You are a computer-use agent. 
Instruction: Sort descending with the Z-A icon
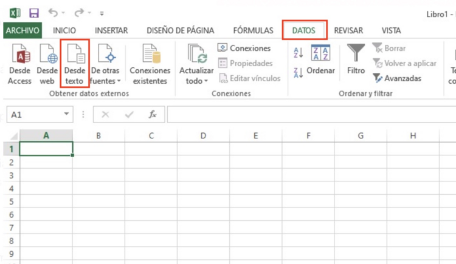(x=299, y=73)
